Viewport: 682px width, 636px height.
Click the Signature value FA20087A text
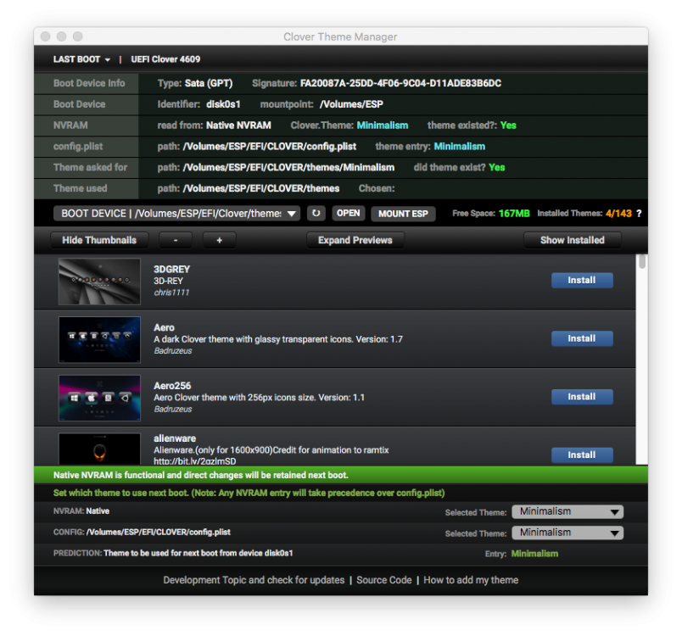coord(400,83)
